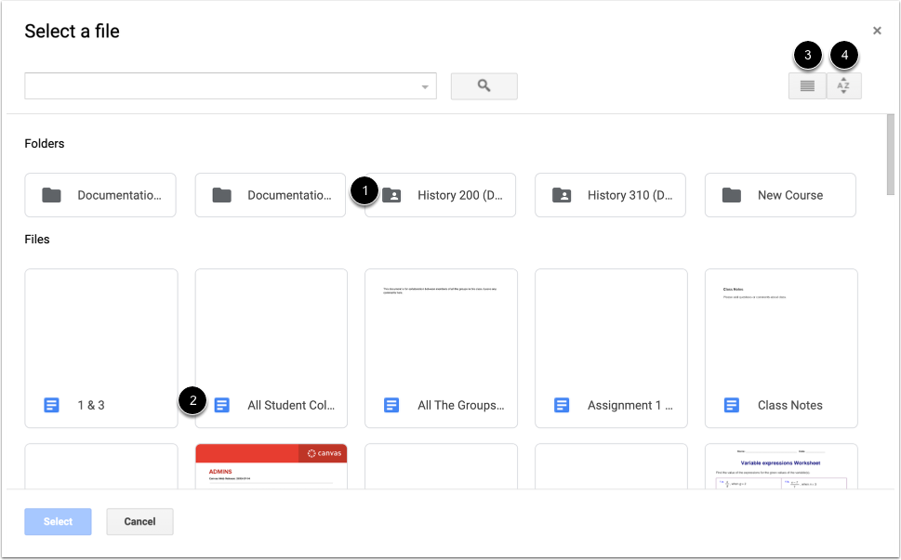Select the second Documentation folder
Viewport: 901px width, 560px height.
click(x=270, y=195)
